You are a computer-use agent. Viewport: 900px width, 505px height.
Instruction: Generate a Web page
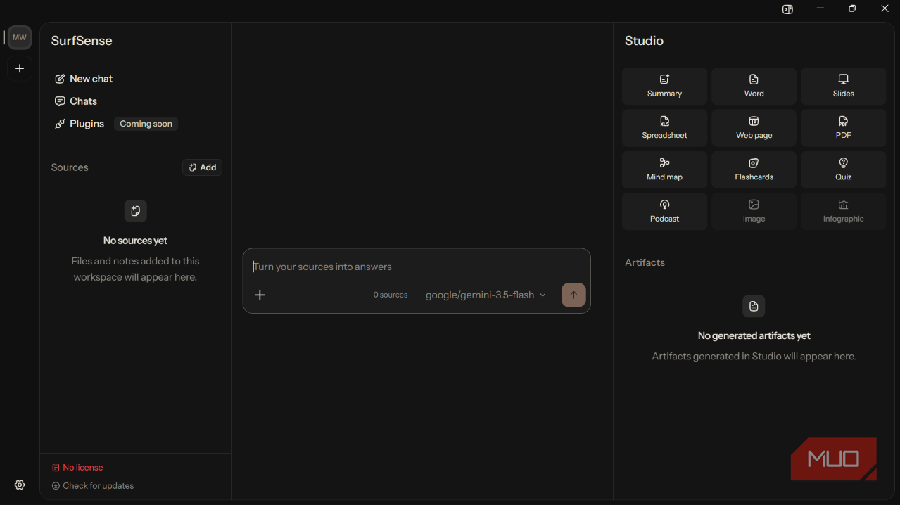click(754, 127)
